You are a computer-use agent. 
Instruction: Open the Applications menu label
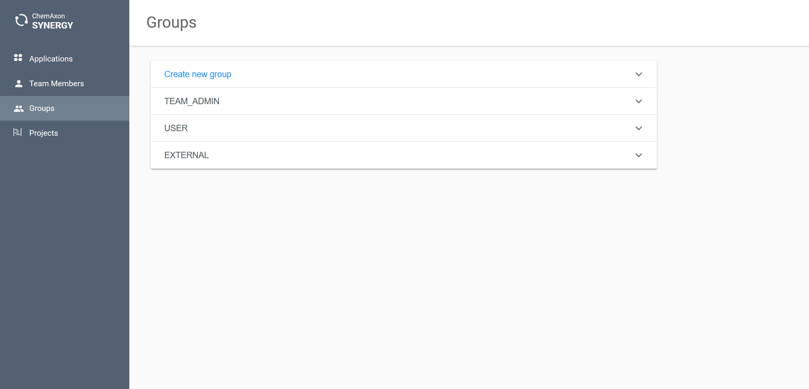click(51, 59)
